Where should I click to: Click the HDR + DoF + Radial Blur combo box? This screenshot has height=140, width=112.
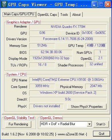point(66,124)
